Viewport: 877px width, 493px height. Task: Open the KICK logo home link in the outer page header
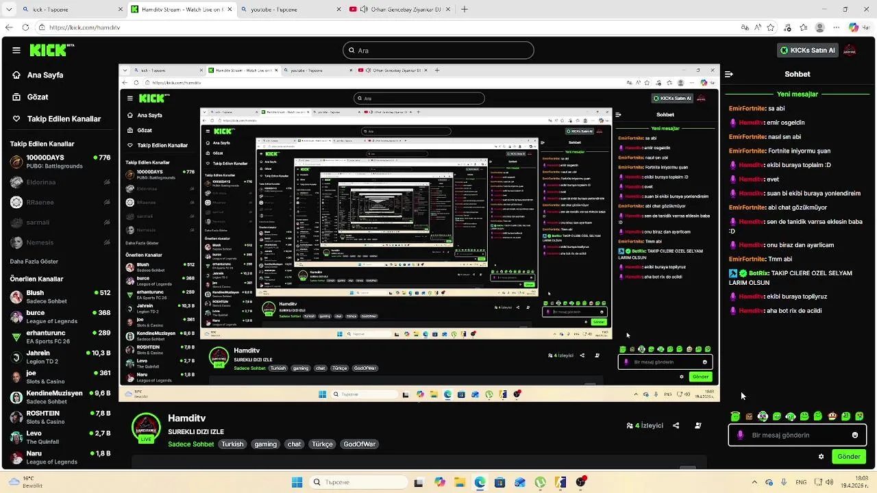tap(51, 50)
